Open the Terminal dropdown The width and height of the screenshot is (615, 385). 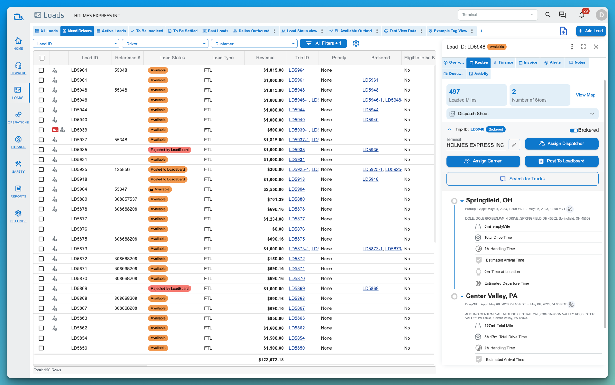497,15
